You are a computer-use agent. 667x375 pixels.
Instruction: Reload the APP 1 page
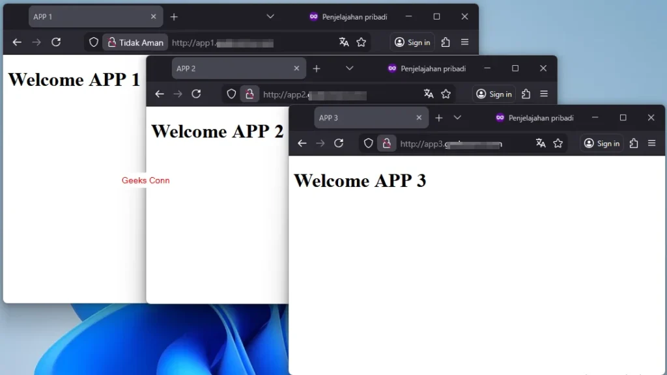pos(56,42)
